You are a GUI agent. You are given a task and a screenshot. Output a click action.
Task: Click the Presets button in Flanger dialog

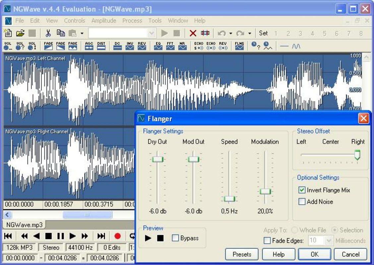(241, 254)
